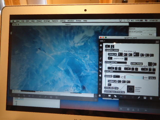The height and width of the screenshot is (120, 160).
Task: Toggle the second box under the RED label
Action: coord(120,68)
